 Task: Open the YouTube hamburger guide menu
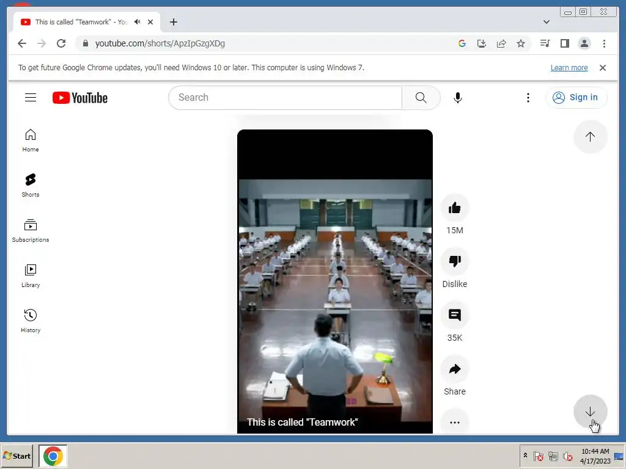(x=31, y=97)
